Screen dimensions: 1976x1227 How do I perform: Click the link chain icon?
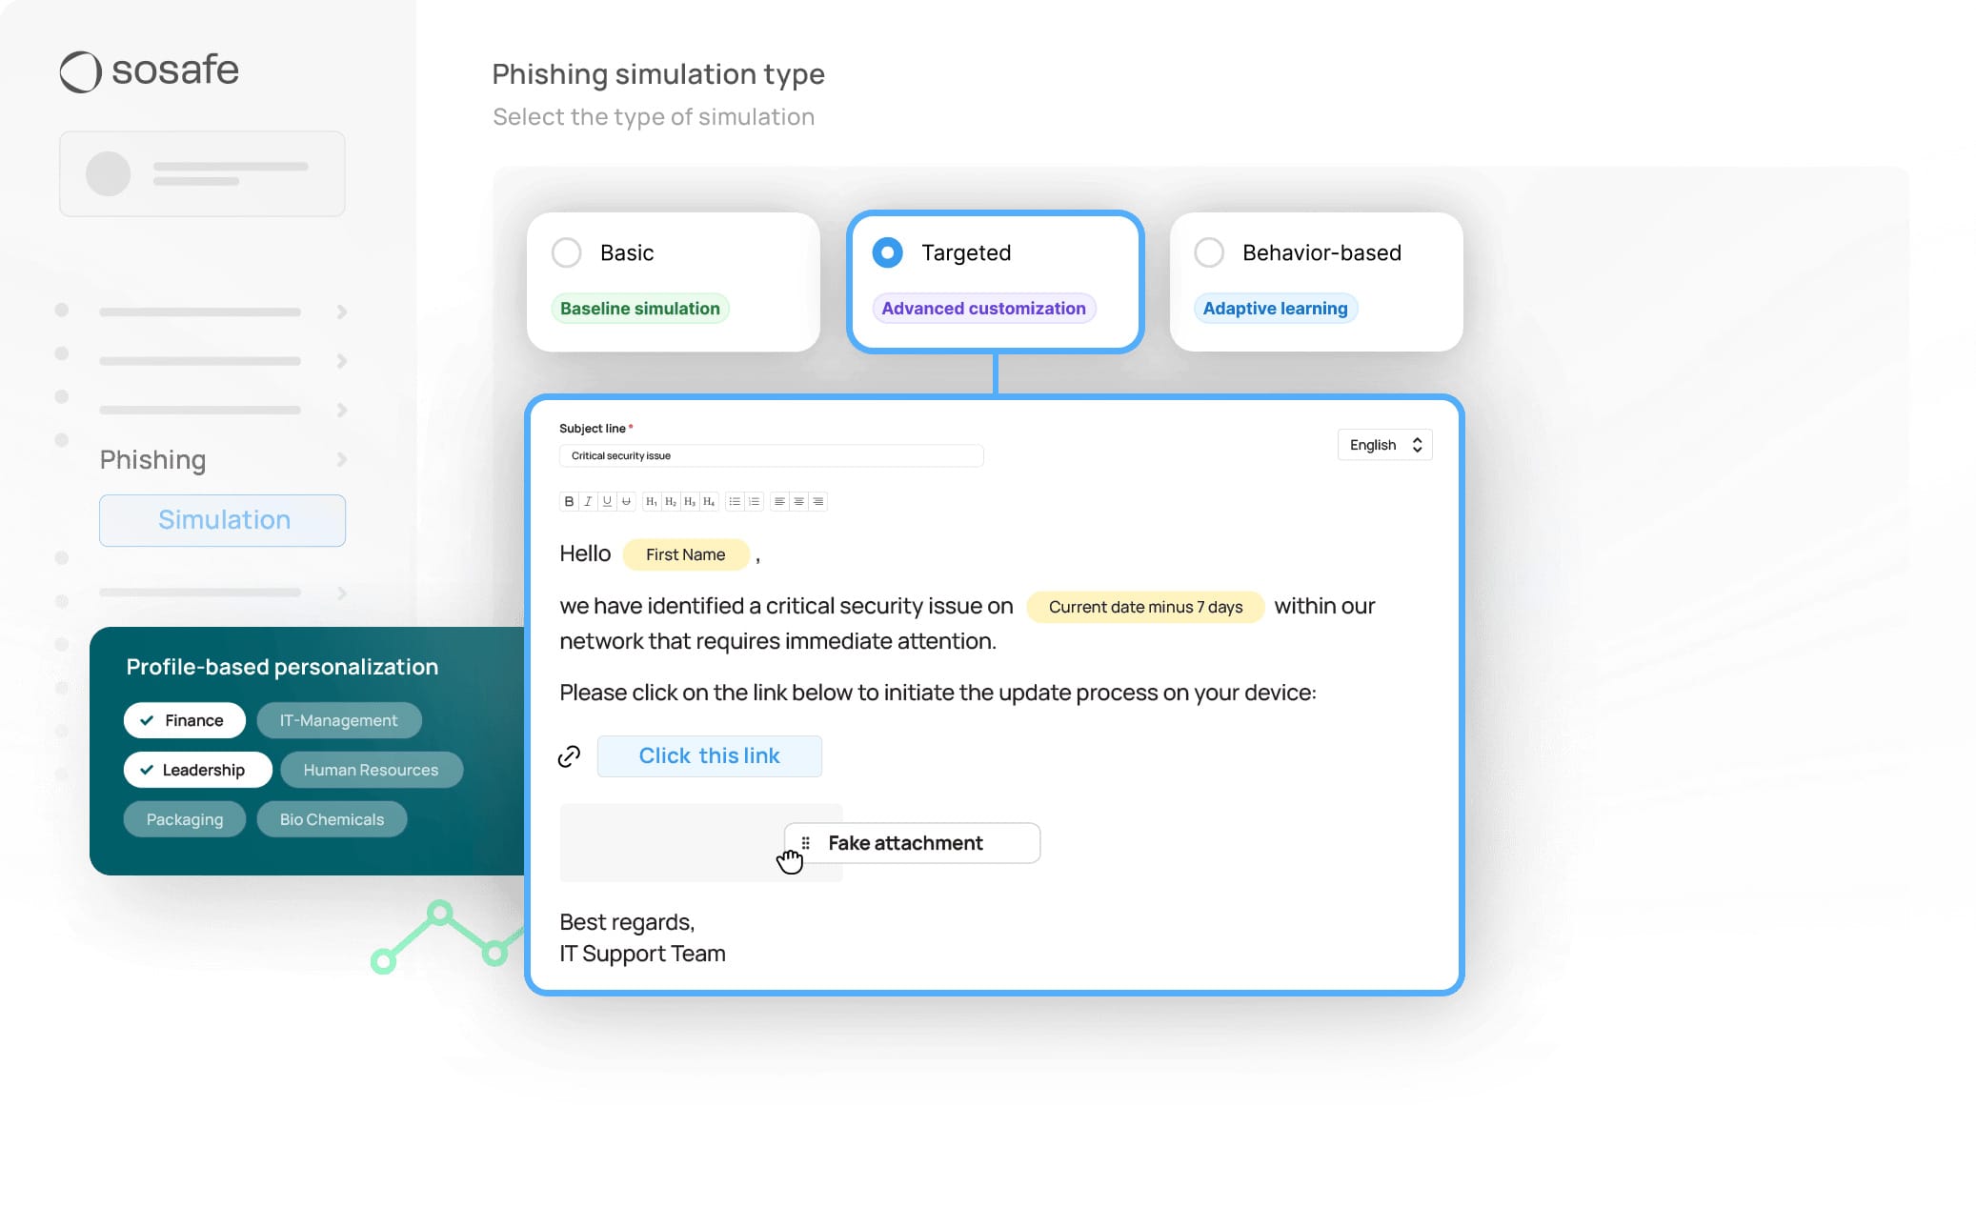(x=569, y=756)
